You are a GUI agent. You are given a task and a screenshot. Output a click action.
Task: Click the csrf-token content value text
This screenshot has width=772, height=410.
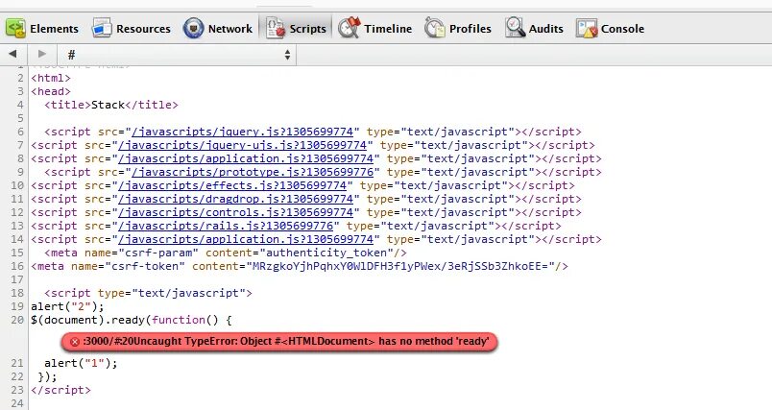click(x=399, y=266)
